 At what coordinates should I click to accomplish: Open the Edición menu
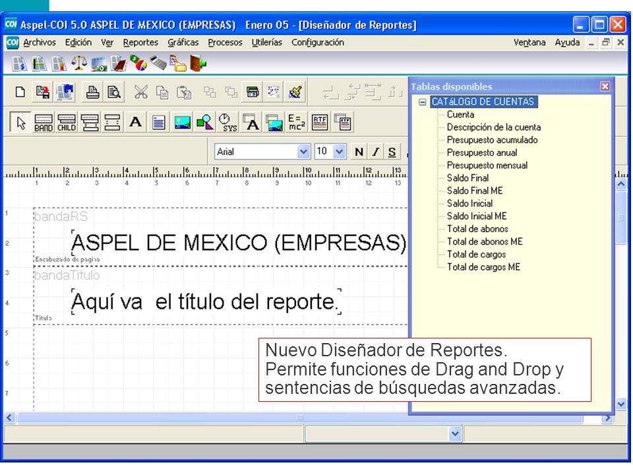(x=78, y=42)
